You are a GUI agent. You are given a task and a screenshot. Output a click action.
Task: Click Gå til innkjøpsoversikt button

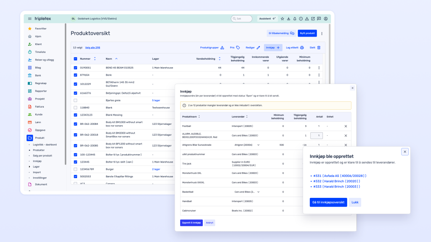pos(328,202)
